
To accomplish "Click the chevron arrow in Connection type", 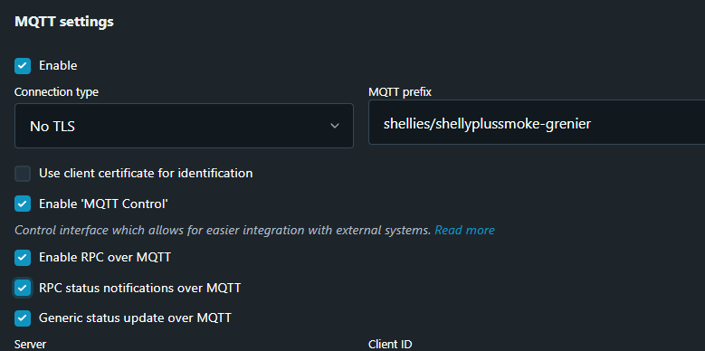I will click(335, 126).
